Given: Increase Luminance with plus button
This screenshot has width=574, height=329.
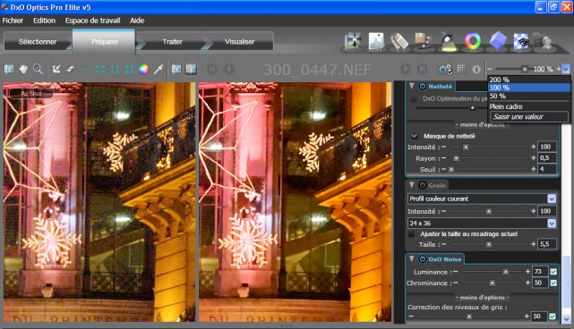Looking at the screenshot, I should [x=527, y=271].
